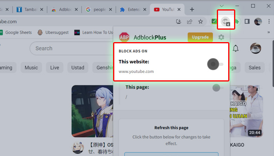Click the YouTube Search field
The image size is (274, 156).
tap(72, 48)
